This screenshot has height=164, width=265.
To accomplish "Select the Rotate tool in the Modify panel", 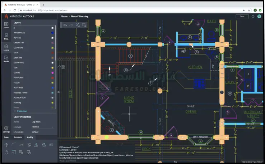I will (x=6, y=153).
